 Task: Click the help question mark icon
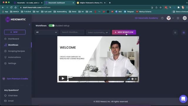(162, 18)
